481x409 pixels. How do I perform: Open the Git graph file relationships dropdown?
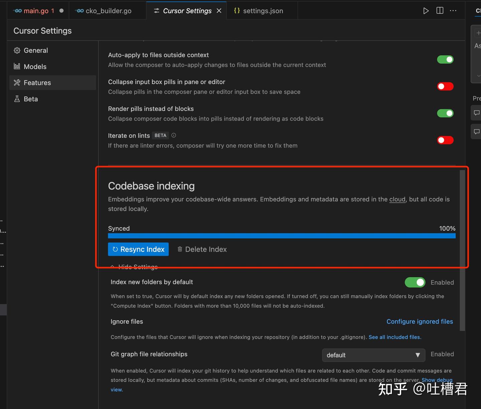point(373,355)
